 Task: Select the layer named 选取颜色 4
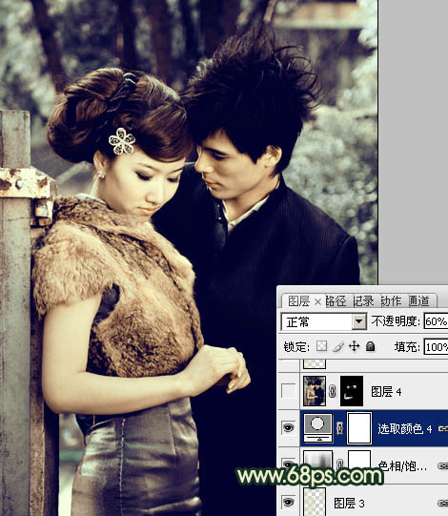404,428
